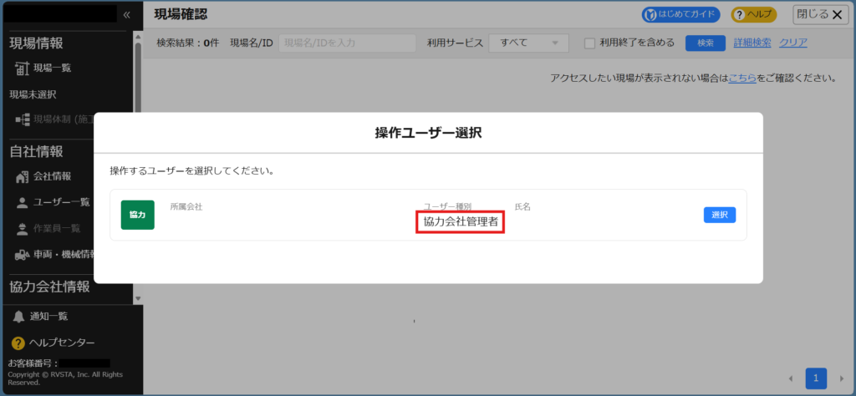Viewport: 856px width, 396px height.
Task: Open the 詳細検索 link
Action: click(752, 43)
